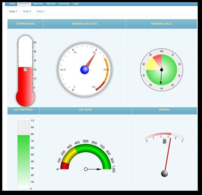The image size is (202, 195).
Task: Open the Inicio menu item
Action: tap(12, 3)
